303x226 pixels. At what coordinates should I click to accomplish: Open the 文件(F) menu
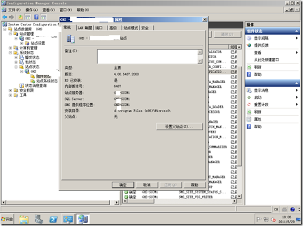pyautogui.click(x=14, y=10)
